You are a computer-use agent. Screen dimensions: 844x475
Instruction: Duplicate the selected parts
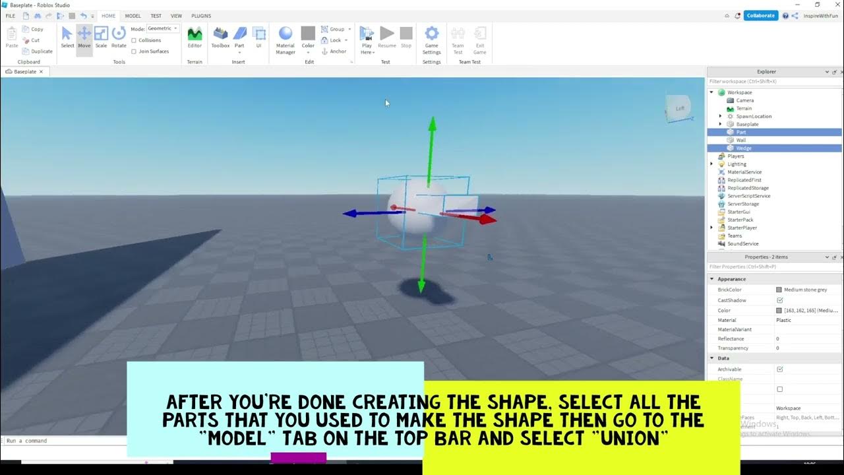38,51
